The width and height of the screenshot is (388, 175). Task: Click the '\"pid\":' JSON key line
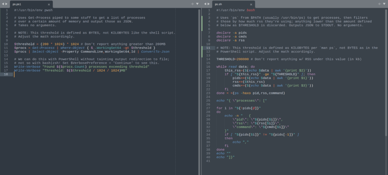click(258, 119)
